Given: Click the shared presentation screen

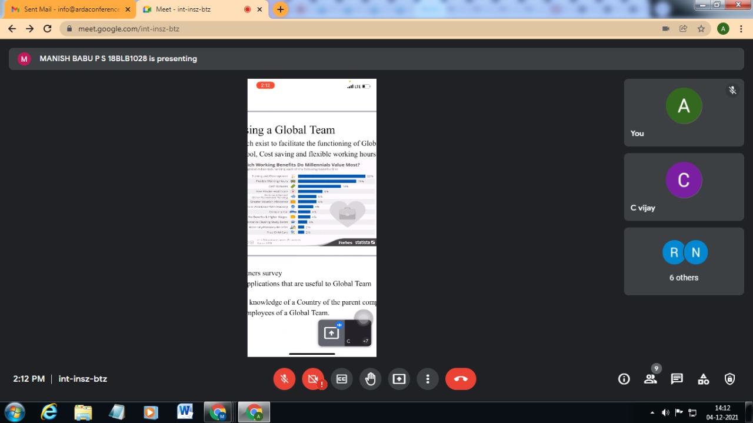Looking at the screenshot, I should coord(312,218).
